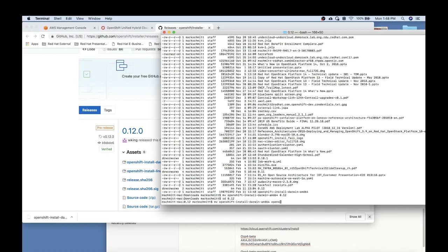Click the Pre-release label
448x252 pixels.
(105, 128)
